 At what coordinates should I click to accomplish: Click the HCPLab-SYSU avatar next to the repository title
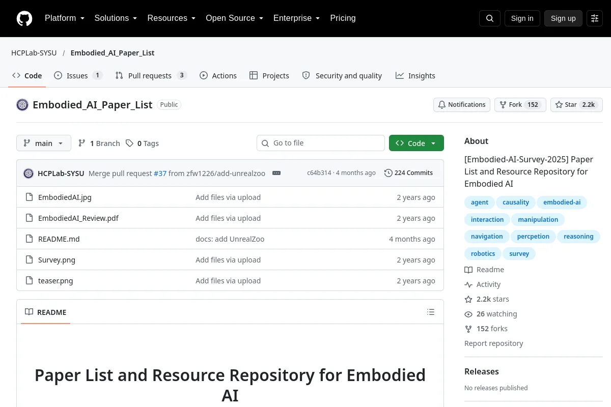pyautogui.click(x=22, y=105)
